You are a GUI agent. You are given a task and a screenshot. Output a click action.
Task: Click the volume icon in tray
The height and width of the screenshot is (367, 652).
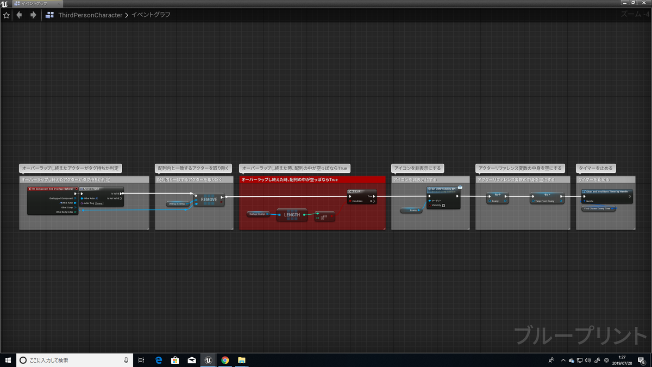[588, 360]
